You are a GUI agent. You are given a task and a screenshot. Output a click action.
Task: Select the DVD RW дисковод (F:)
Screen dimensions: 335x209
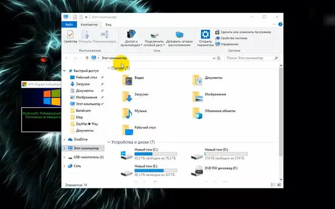(x=214, y=171)
